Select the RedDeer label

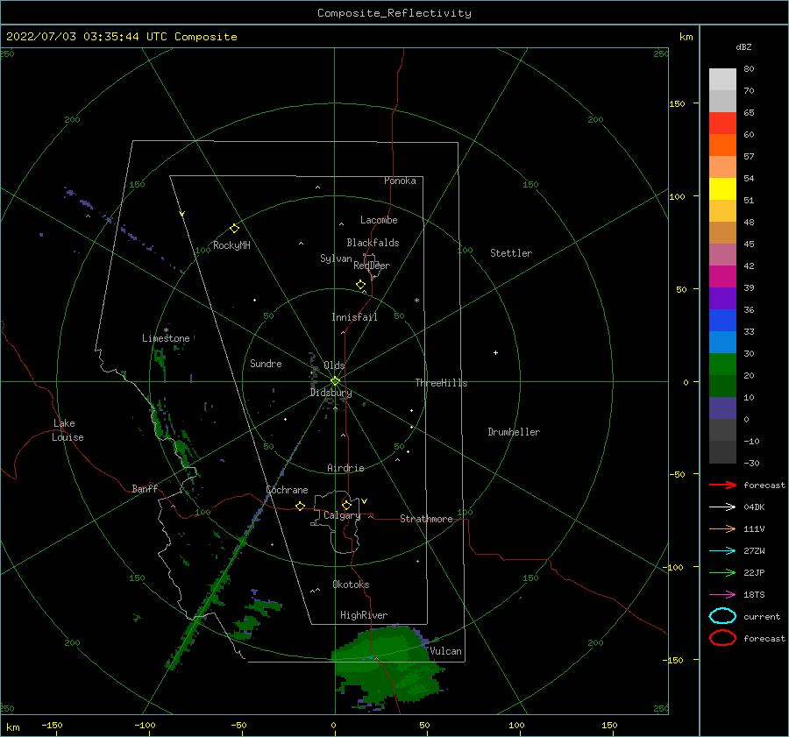coord(372,266)
